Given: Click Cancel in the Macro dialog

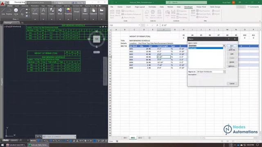Looking at the screenshot, I should click(x=232, y=83).
